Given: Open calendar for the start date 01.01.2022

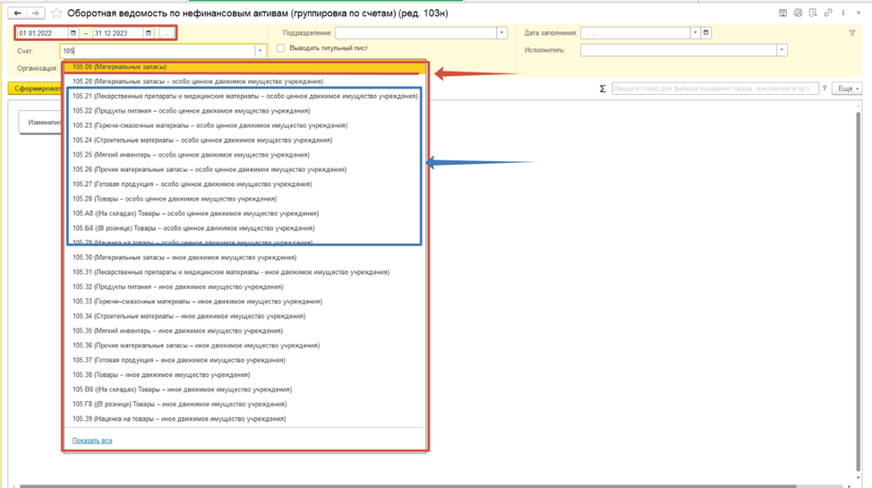Looking at the screenshot, I should pyautogui.click(x=73, y=33).
